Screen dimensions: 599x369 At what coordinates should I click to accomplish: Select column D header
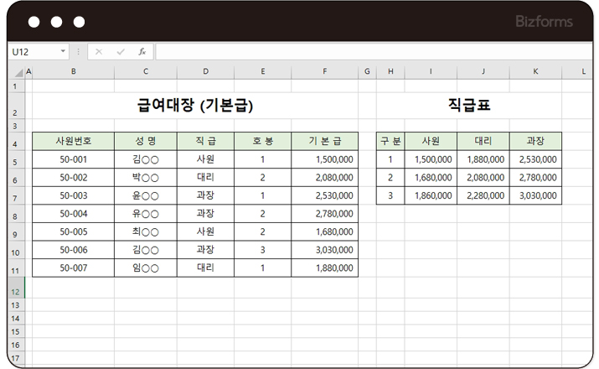click(x=205, y=71)
